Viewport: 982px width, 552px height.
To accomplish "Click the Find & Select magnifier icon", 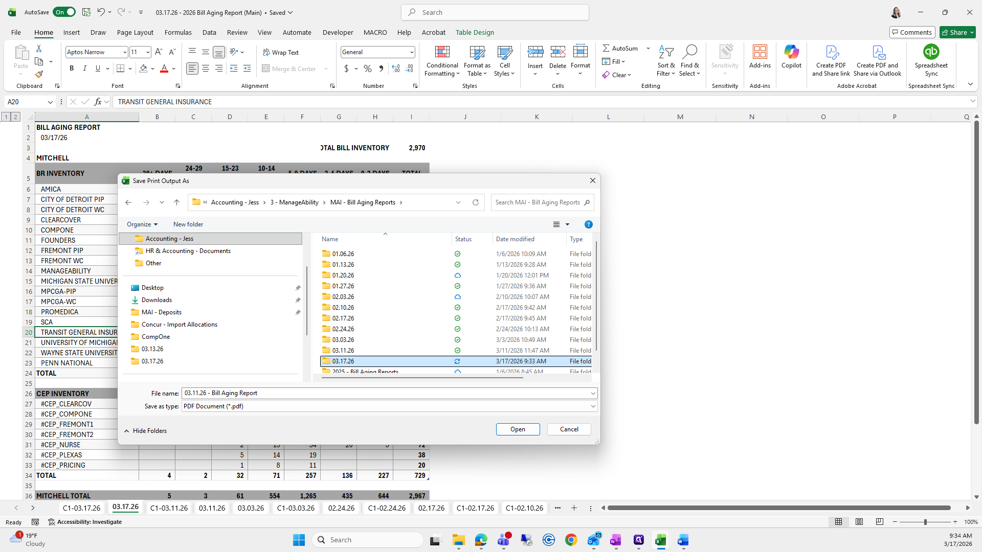I will [689, 52].
